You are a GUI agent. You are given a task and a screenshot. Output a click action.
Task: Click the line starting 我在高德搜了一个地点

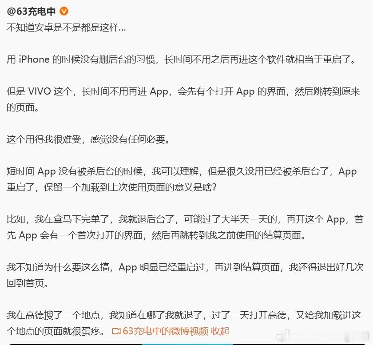[x=184, y=315]
